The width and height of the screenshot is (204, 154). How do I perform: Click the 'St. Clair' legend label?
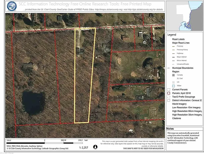pos(180,78)
